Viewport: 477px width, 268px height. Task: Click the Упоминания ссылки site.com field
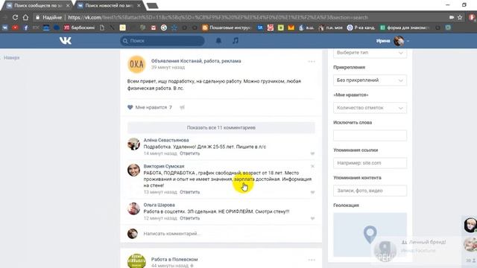click(370, 163)
